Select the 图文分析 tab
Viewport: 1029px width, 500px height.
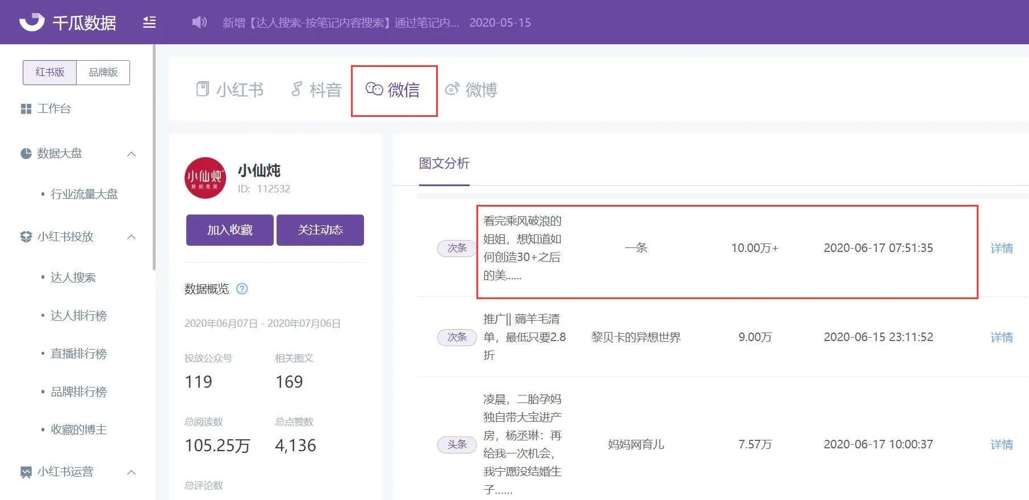point(444,163)
